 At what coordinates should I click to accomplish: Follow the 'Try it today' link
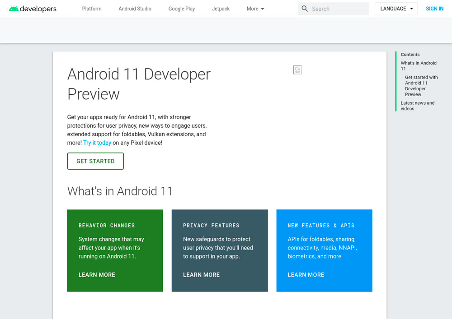97,143
